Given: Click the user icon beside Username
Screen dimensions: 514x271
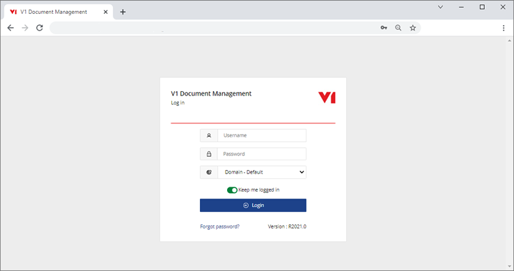Looking at the screenshot, I should click(x=209, y=135).
